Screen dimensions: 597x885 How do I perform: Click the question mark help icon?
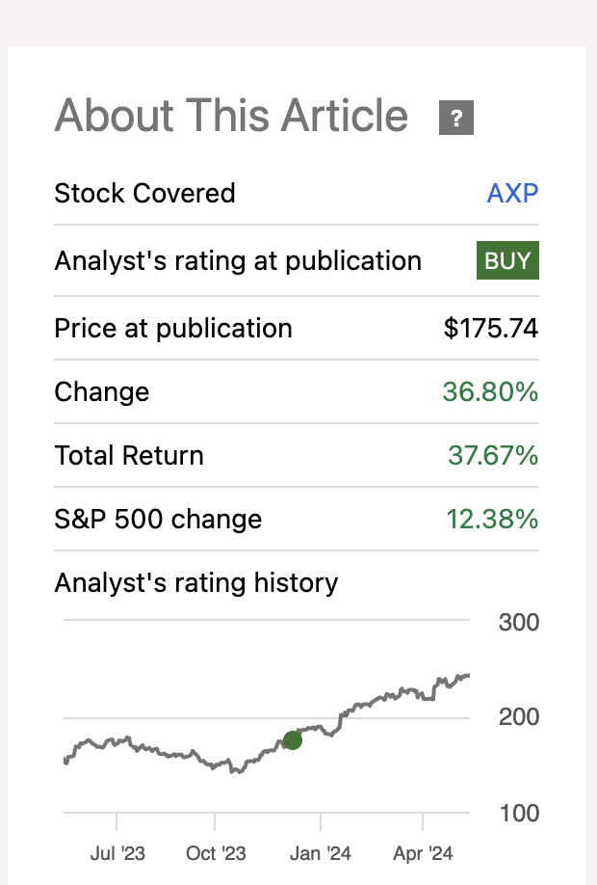456,117
